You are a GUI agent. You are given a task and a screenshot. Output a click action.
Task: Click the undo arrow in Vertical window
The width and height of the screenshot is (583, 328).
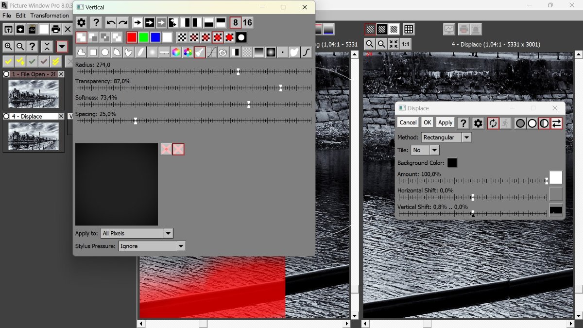pos(111,22)
